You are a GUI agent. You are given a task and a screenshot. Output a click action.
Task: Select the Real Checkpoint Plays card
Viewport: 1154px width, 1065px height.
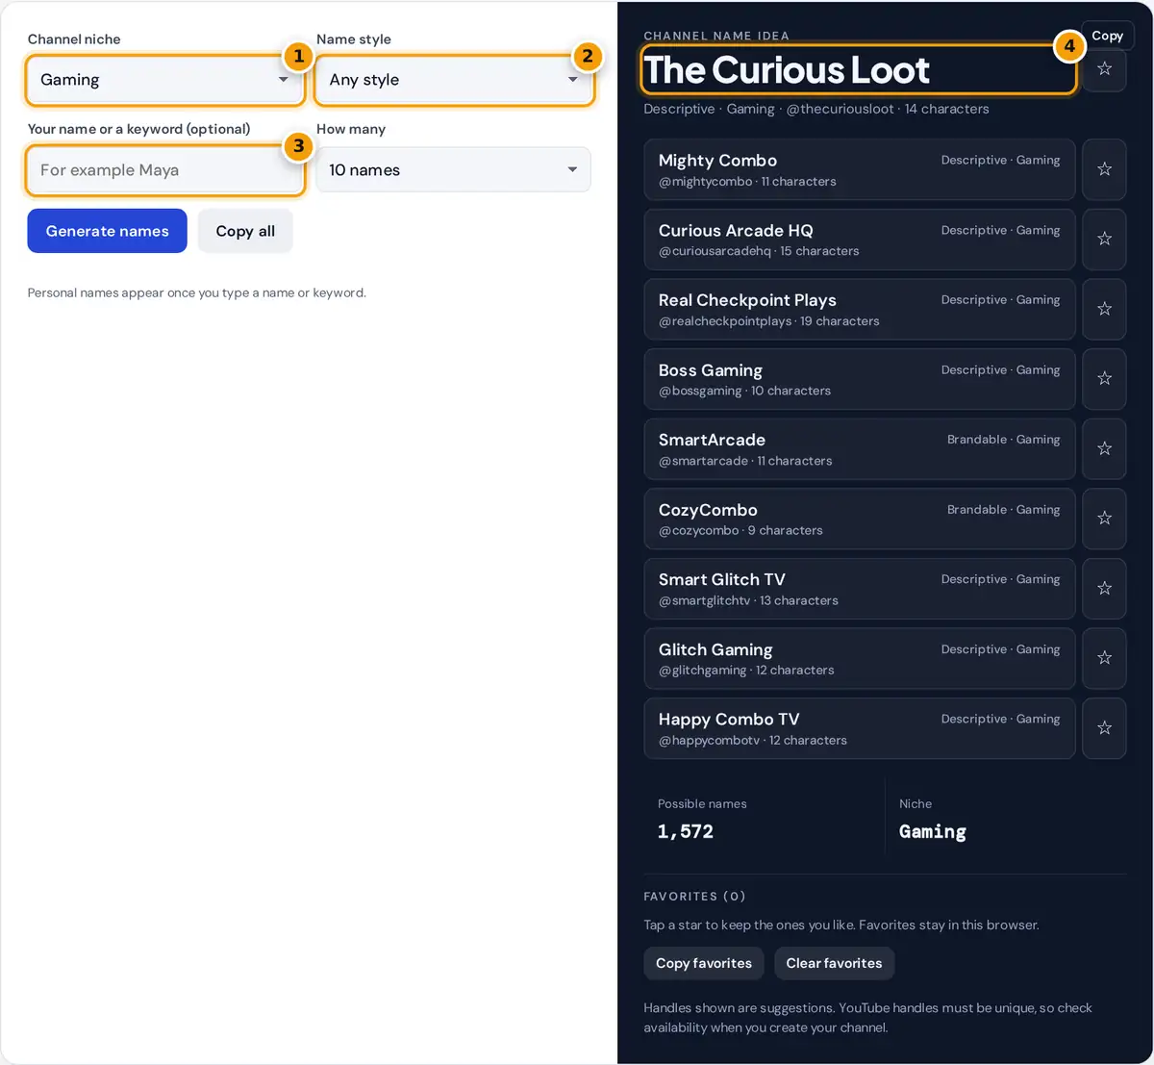[x=860, y=309]
